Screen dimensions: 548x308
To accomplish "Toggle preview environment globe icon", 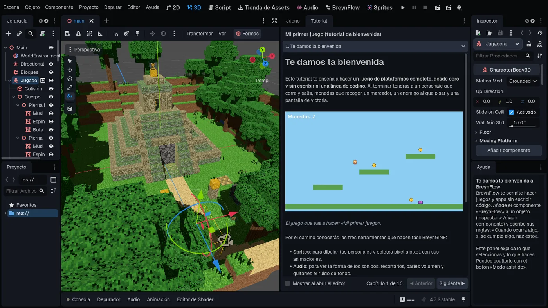I will pyautogui.click(x=163, y=34).
